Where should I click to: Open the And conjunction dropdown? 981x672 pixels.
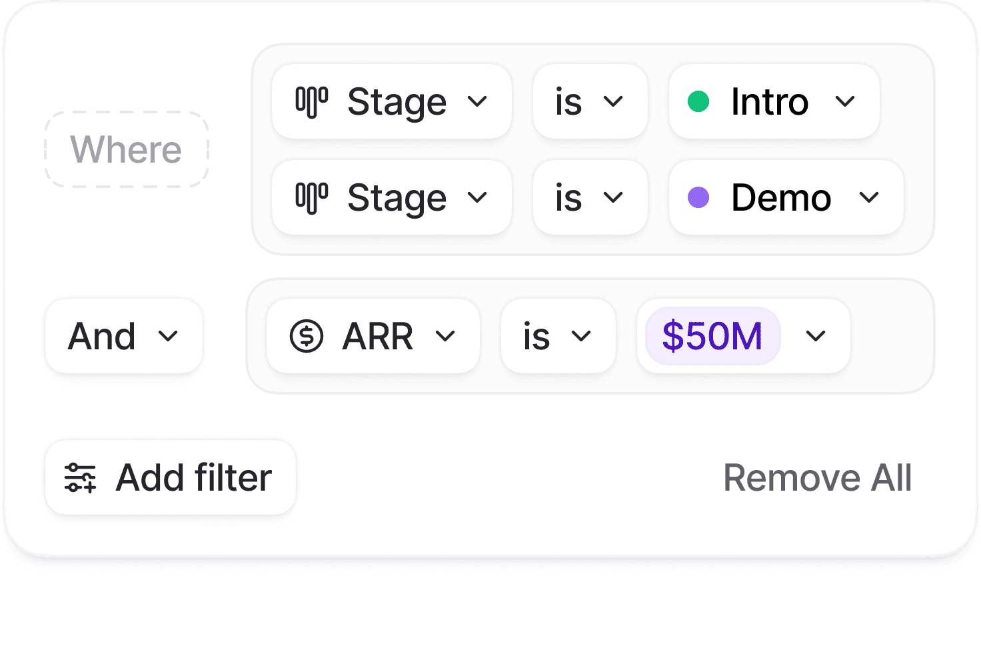coord(124,336)
